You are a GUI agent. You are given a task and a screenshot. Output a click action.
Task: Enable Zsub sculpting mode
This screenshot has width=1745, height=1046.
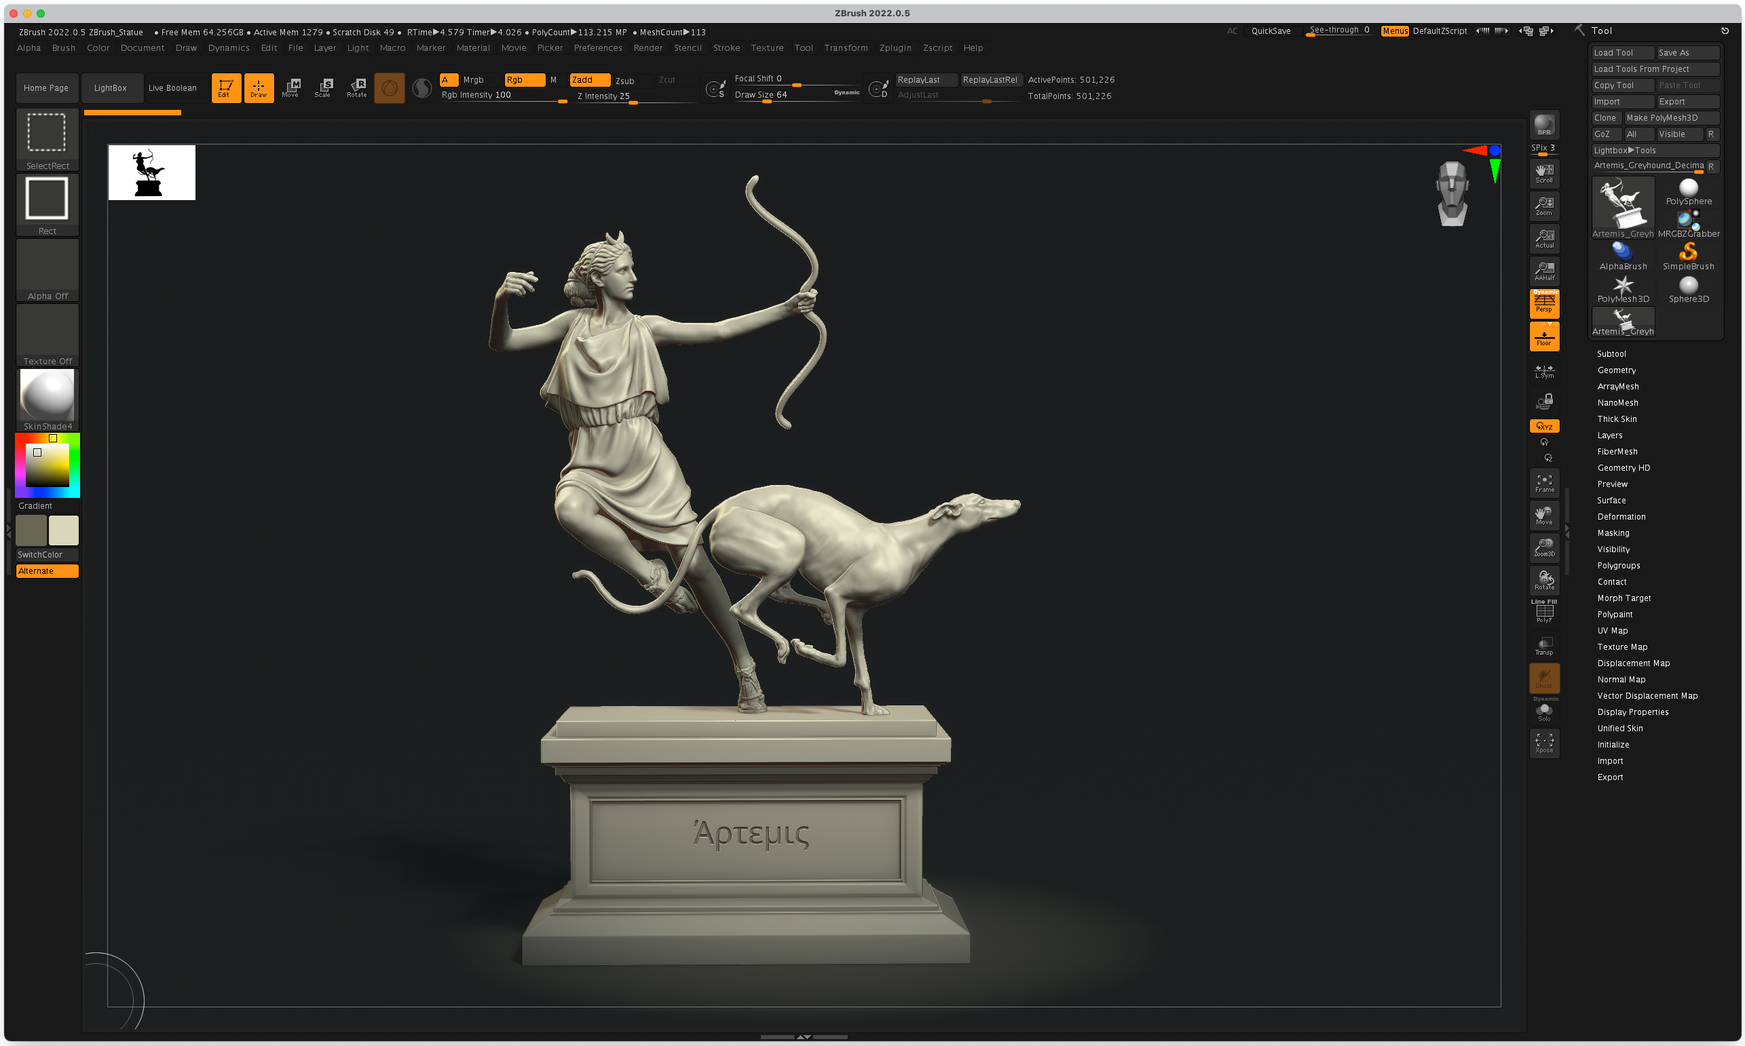click(624, 80)
